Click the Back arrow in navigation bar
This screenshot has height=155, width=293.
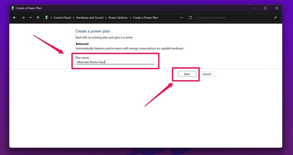[x=15, y=18]
